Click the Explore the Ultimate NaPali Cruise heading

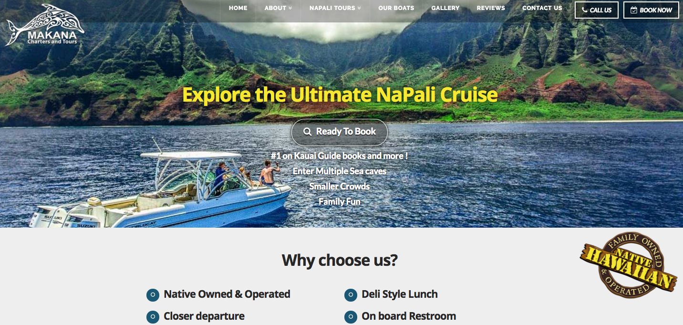tap(340, 94)
